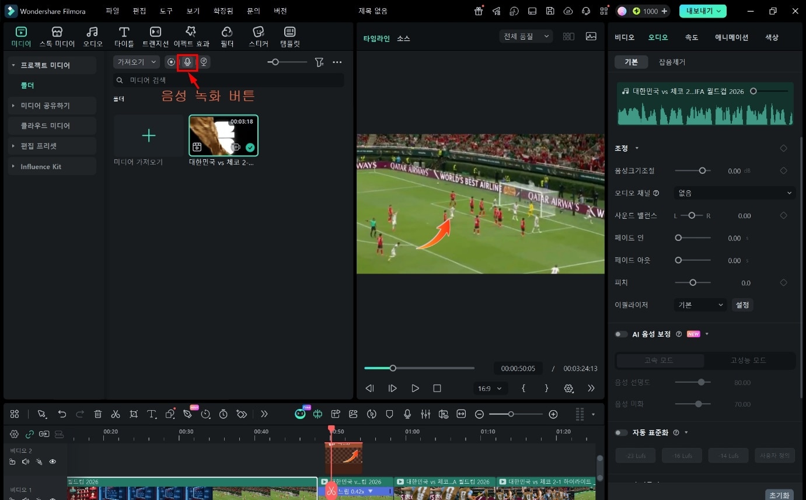Open the 타이틀 titles panel
Image resolution: width=806 pixels, height=500 pixels.
pyautogui.click(x=124, y=37)
